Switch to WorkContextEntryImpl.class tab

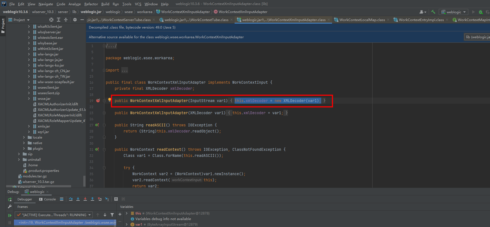coord(421,20)
